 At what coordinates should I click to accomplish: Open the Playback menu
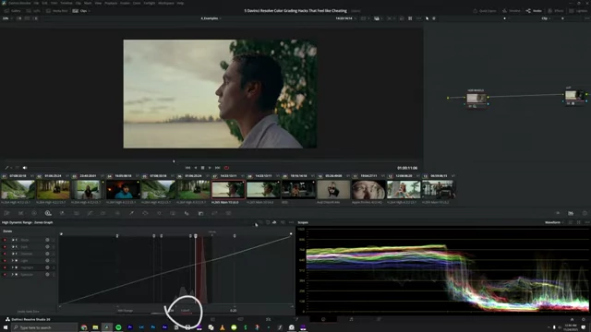coord(111,3)
